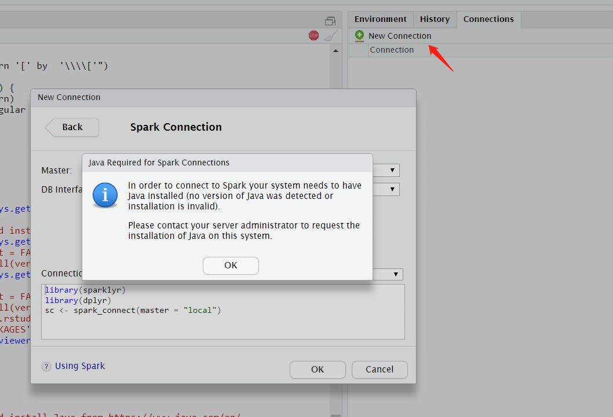Click the New Connection dialog title bar
613x417 pixels.
tap(223, 98)
